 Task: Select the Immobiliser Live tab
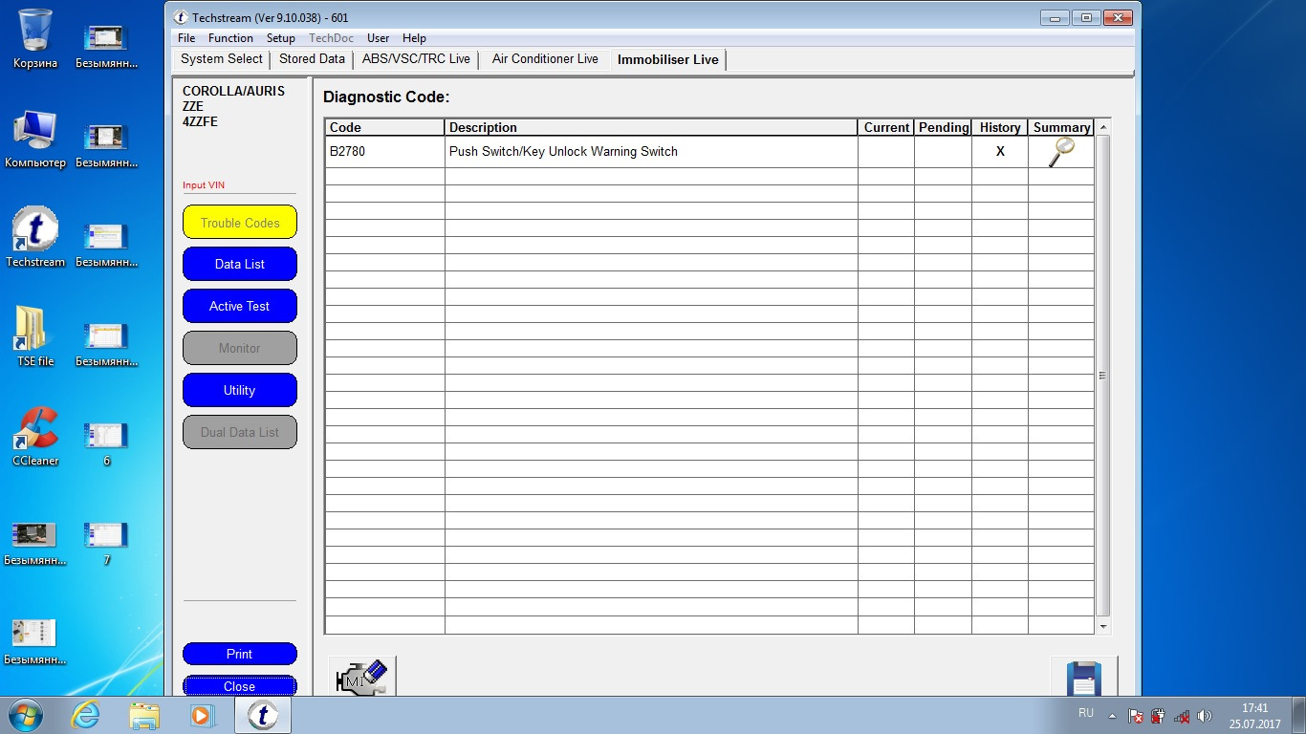[x=668, y=59]
